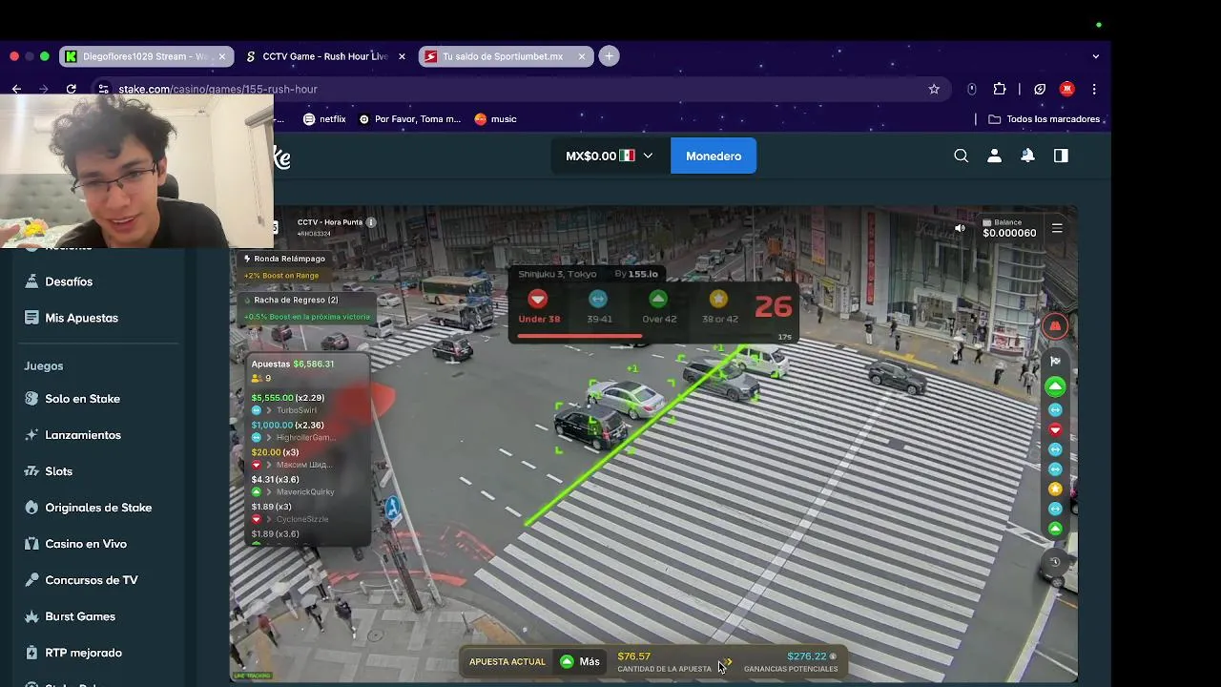1221x687 pixels.
Task: Open CCTV Hora Punta info icon
Action: coord(371,222)
